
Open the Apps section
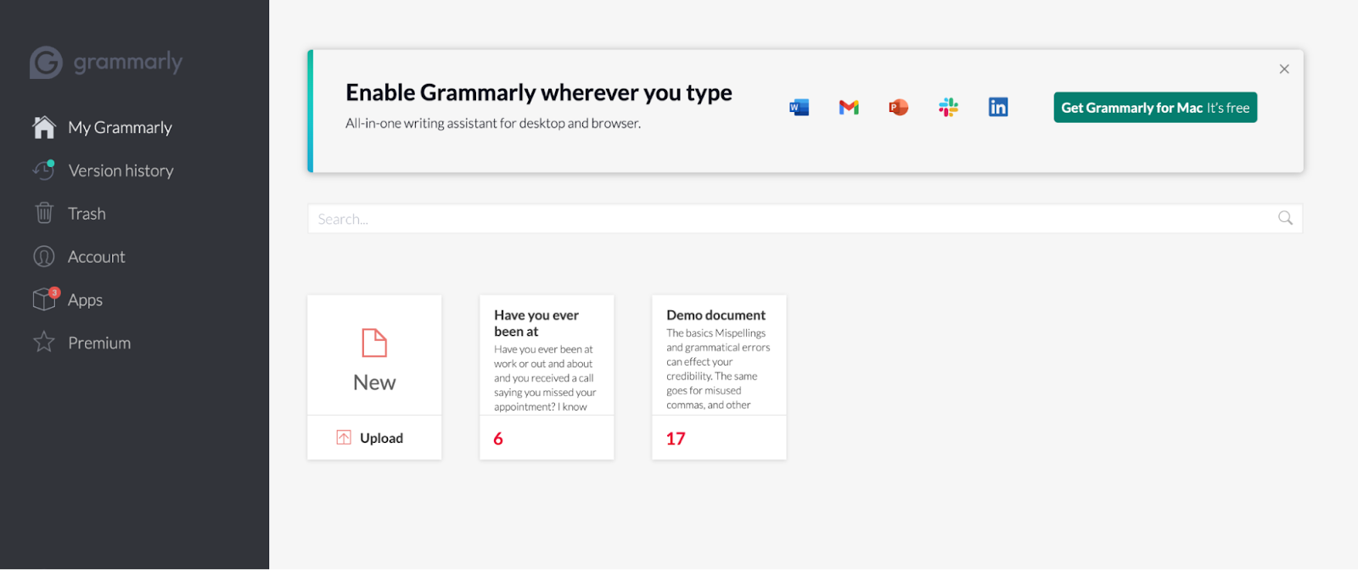tap(85, 300)
